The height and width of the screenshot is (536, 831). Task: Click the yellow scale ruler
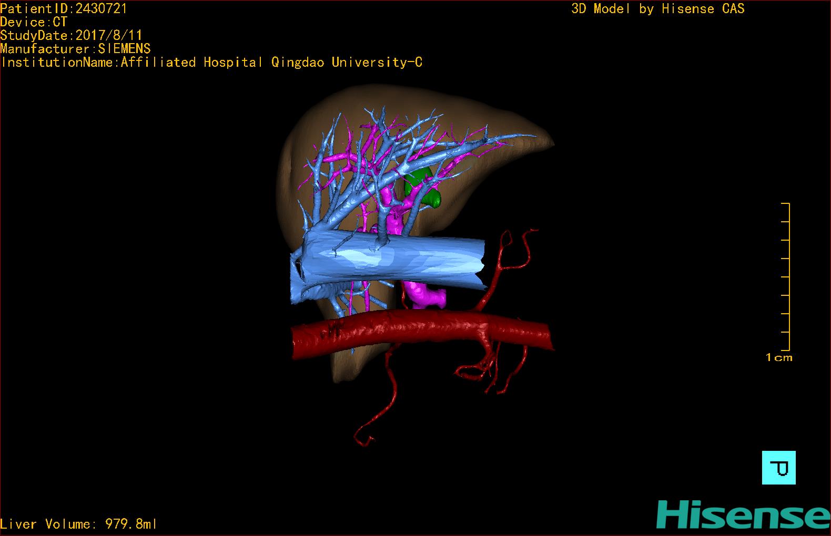(786, 276)
